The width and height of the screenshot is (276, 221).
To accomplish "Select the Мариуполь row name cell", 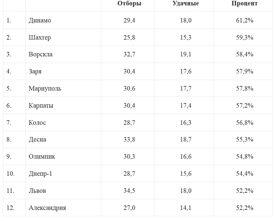I will tap(45, 88).
